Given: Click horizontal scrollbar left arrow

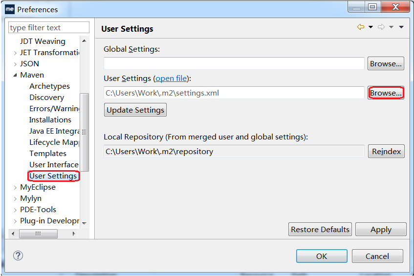Looking at the screenshot, I should (13, 234).
